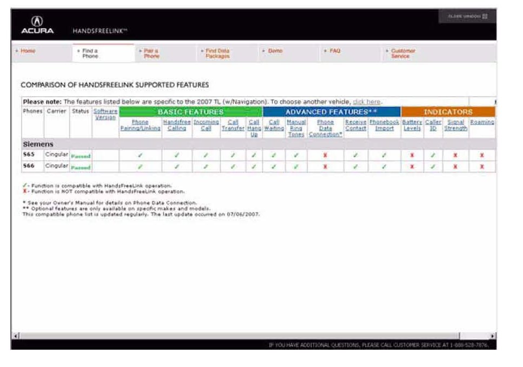Open Battery Levels indicator link

412,125
